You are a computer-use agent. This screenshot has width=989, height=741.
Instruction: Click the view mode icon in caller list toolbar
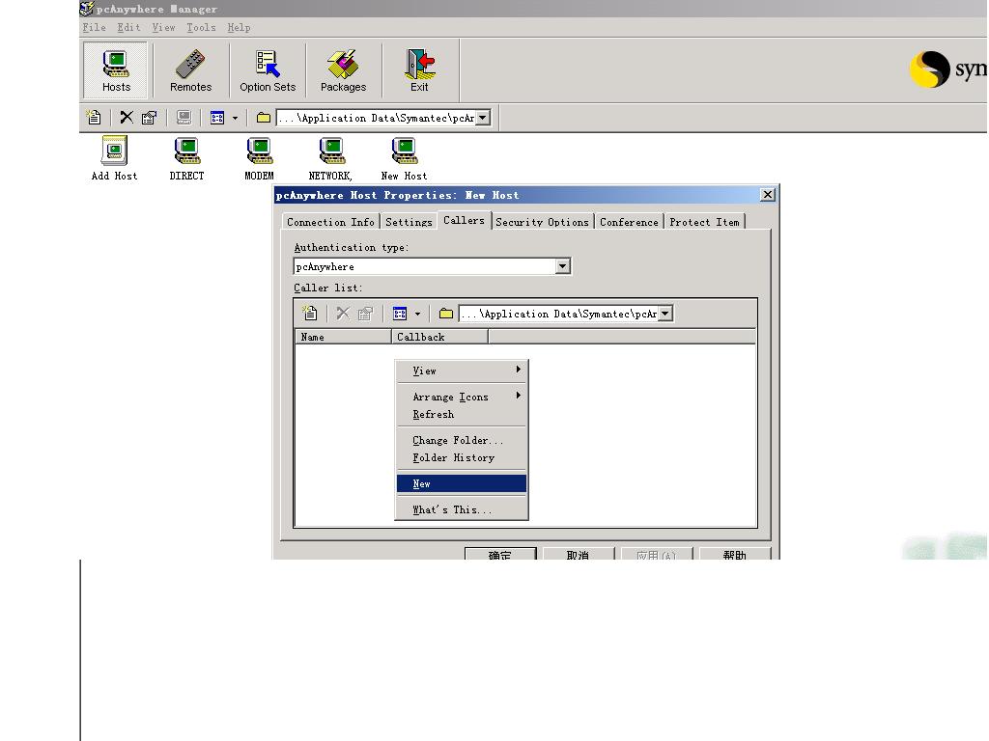(400, 314)
